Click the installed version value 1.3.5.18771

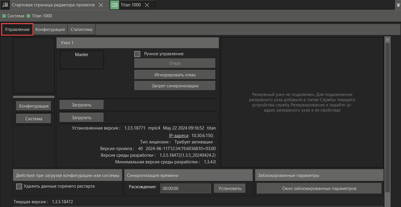[x=135, y=128]
